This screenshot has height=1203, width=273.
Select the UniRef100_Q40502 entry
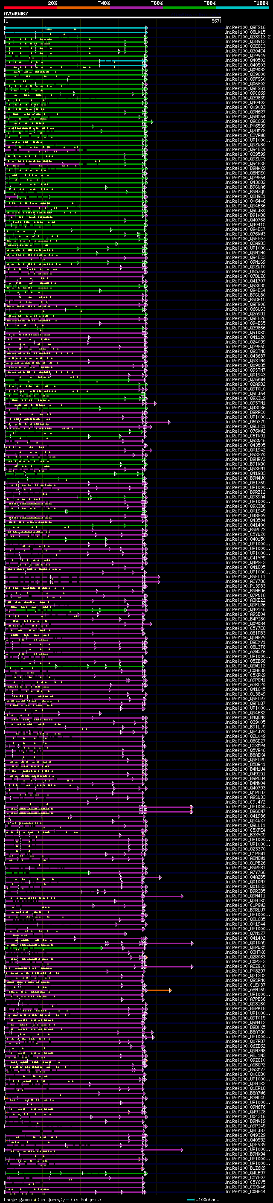[x=245, y=60]
